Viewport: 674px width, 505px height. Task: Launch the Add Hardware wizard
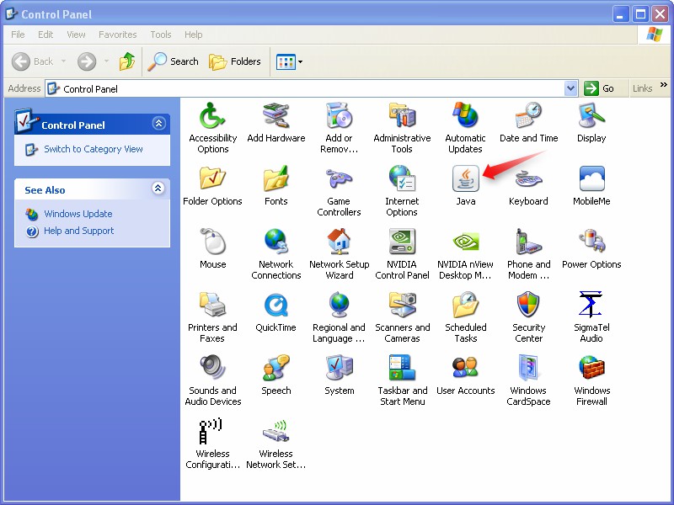point(276,116)
